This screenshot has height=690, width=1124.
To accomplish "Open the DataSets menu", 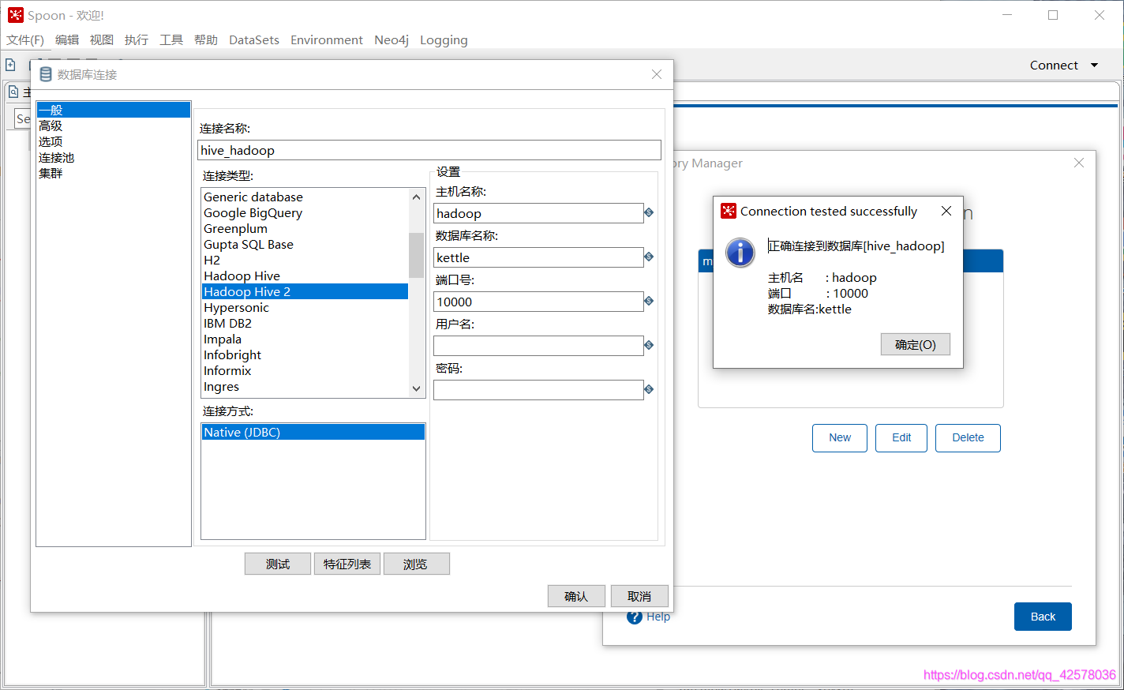I will click(254, 40).
